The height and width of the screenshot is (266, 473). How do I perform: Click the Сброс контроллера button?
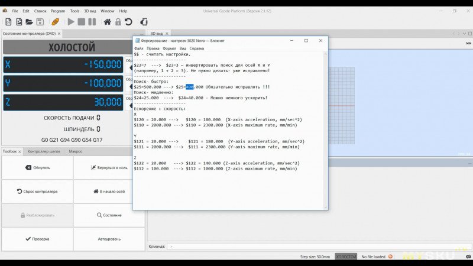37,192
